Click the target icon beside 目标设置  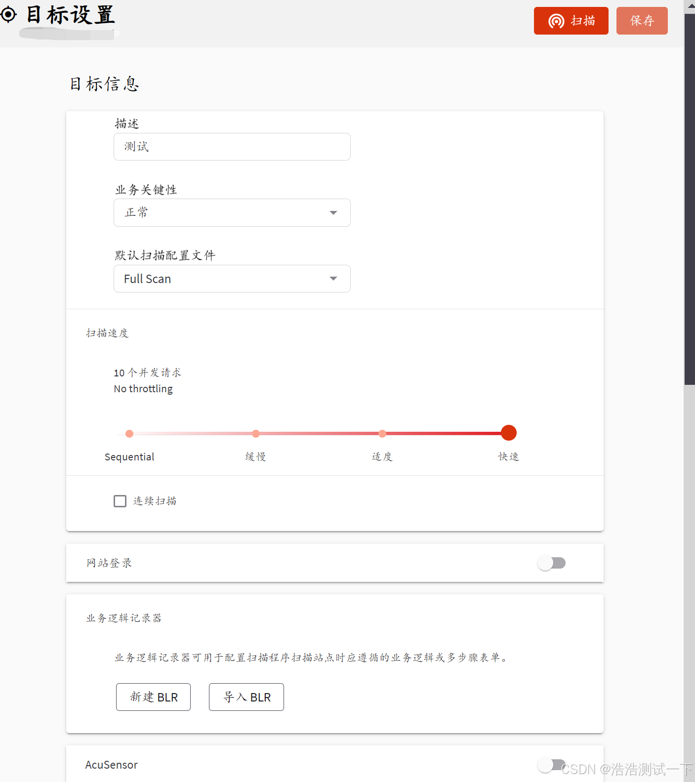(8, 15)
